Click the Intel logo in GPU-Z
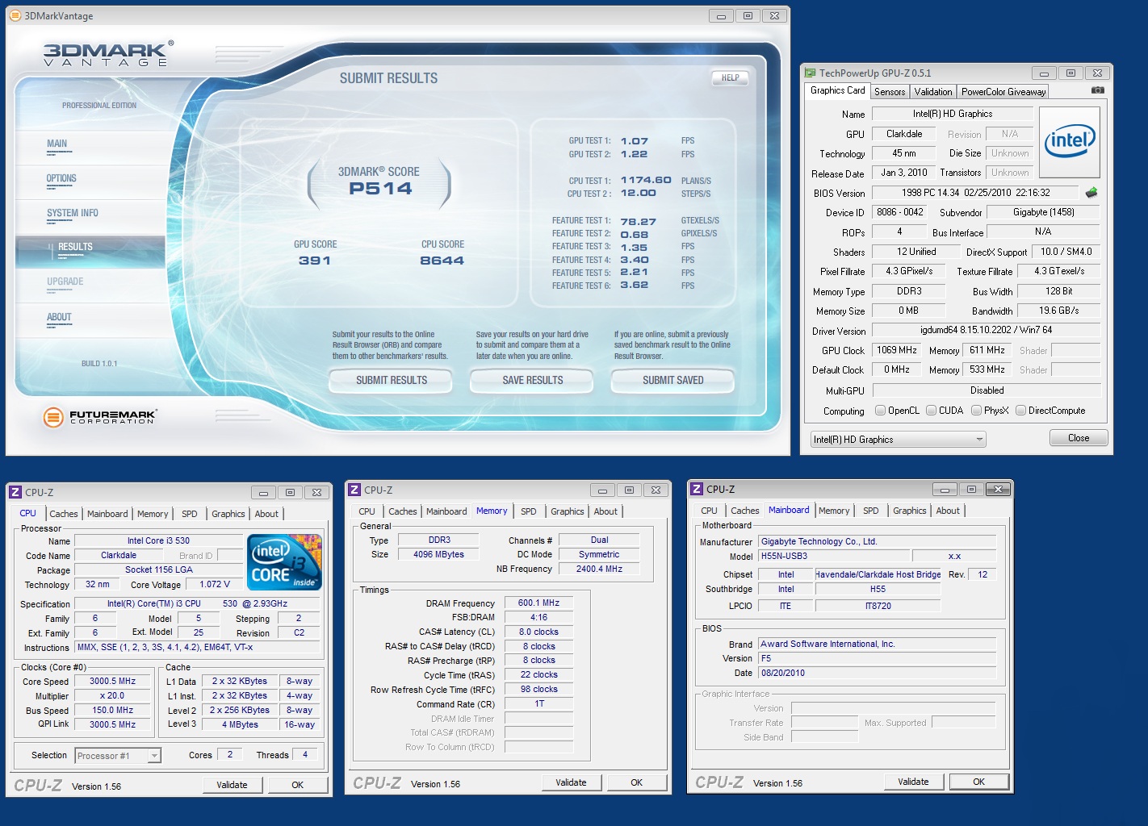This screenshot has width=1148, height=826. click(x=1070, y=142)
